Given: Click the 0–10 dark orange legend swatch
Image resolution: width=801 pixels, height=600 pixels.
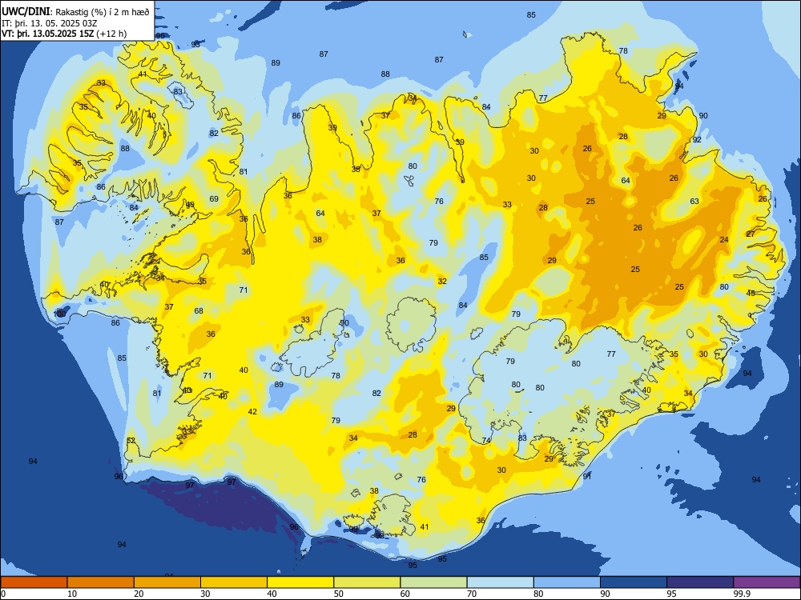Looking at the screenshot, I should [x=34, y=582].
